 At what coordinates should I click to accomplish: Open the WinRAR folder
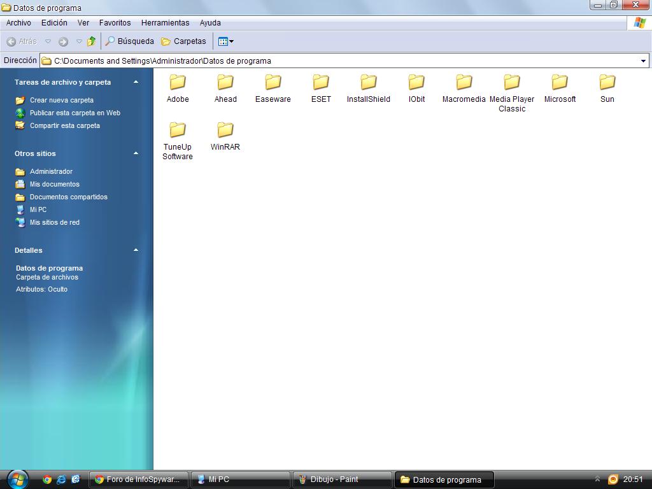click(x=225, y=136)
